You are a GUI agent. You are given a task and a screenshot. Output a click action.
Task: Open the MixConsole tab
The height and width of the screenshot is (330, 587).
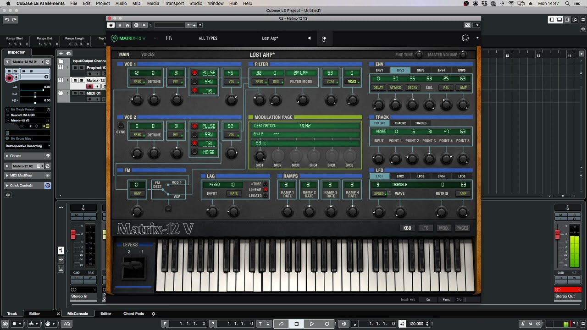click(78, 313)
